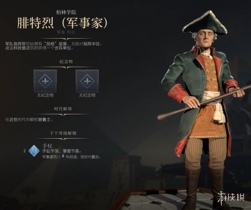Click the 柏林学院 subtitle above the name
251x210 pixels.
point(66,12)
